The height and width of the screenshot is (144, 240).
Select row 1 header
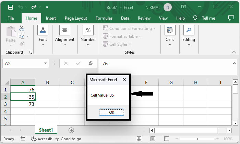(x=5, y=90)
